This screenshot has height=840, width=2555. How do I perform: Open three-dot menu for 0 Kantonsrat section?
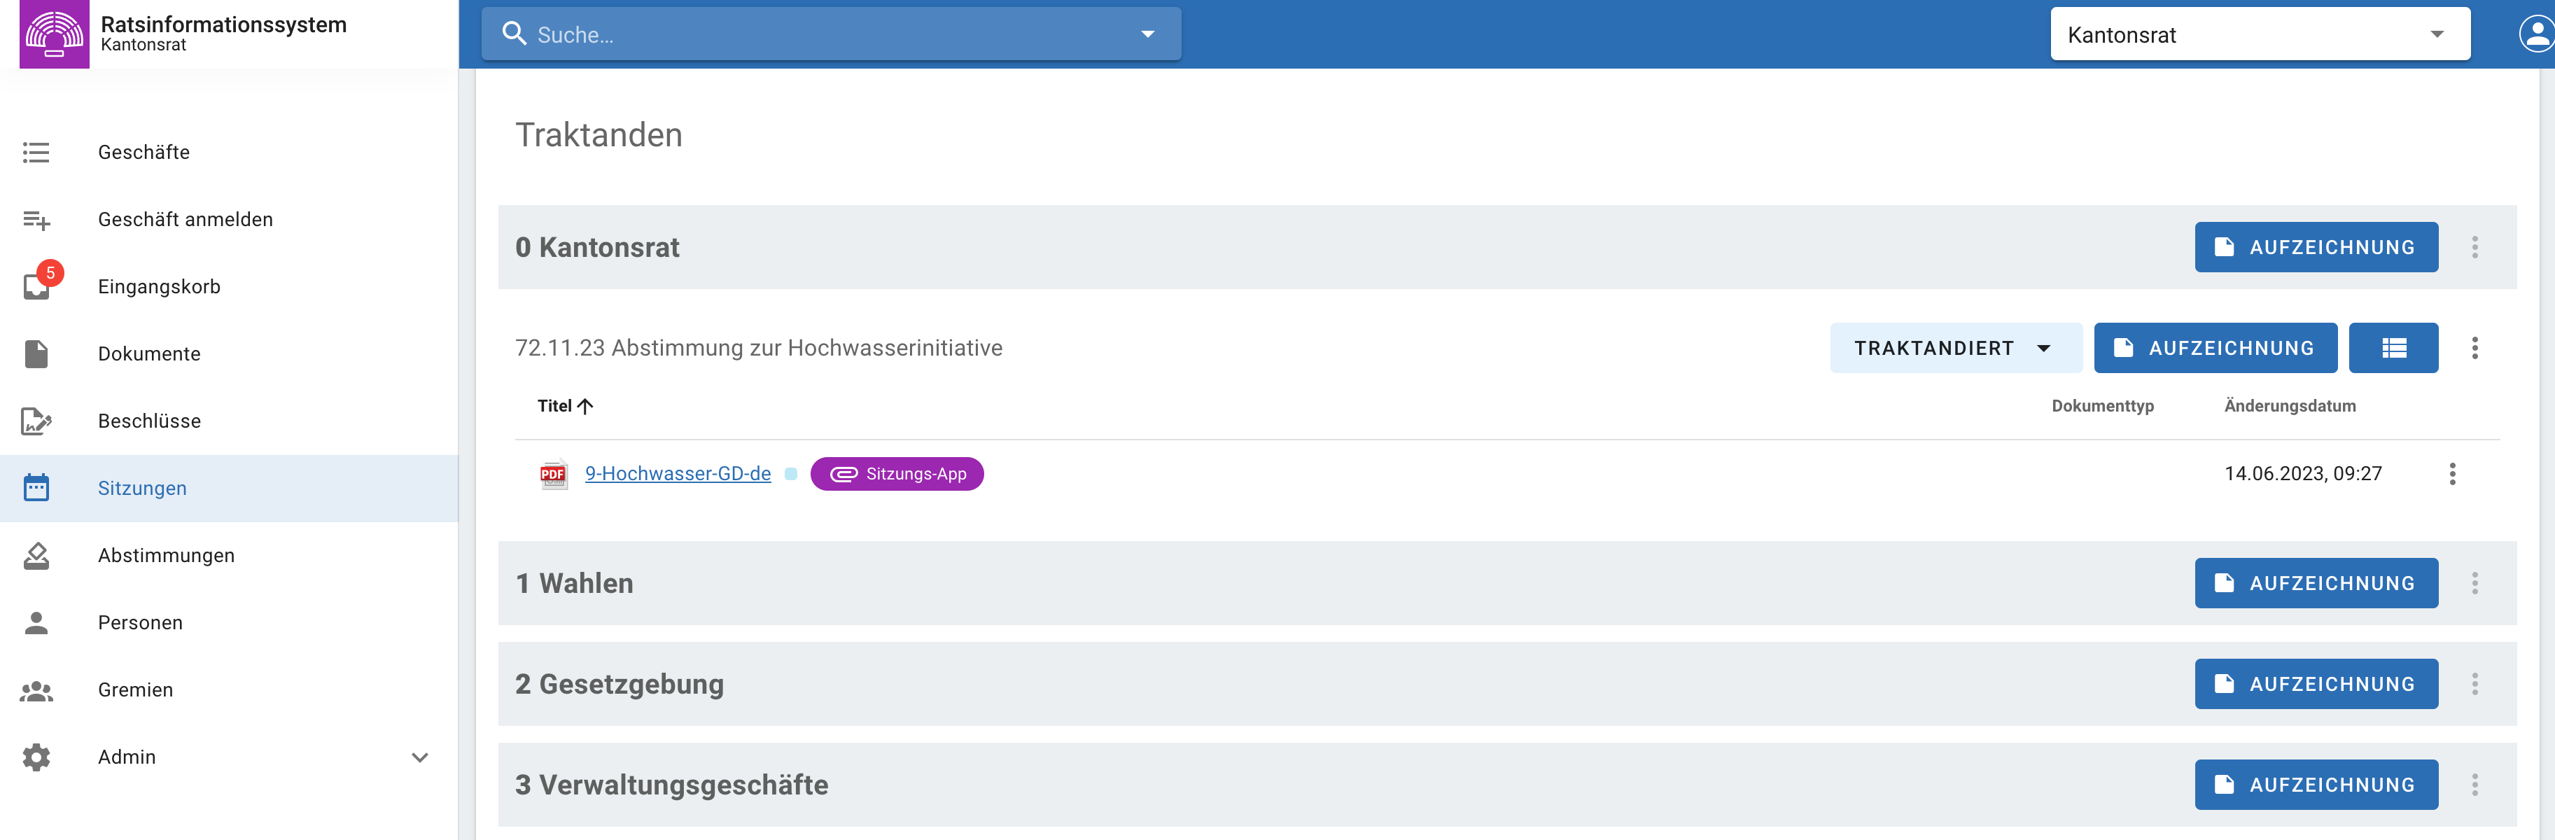click(2474, 247)
